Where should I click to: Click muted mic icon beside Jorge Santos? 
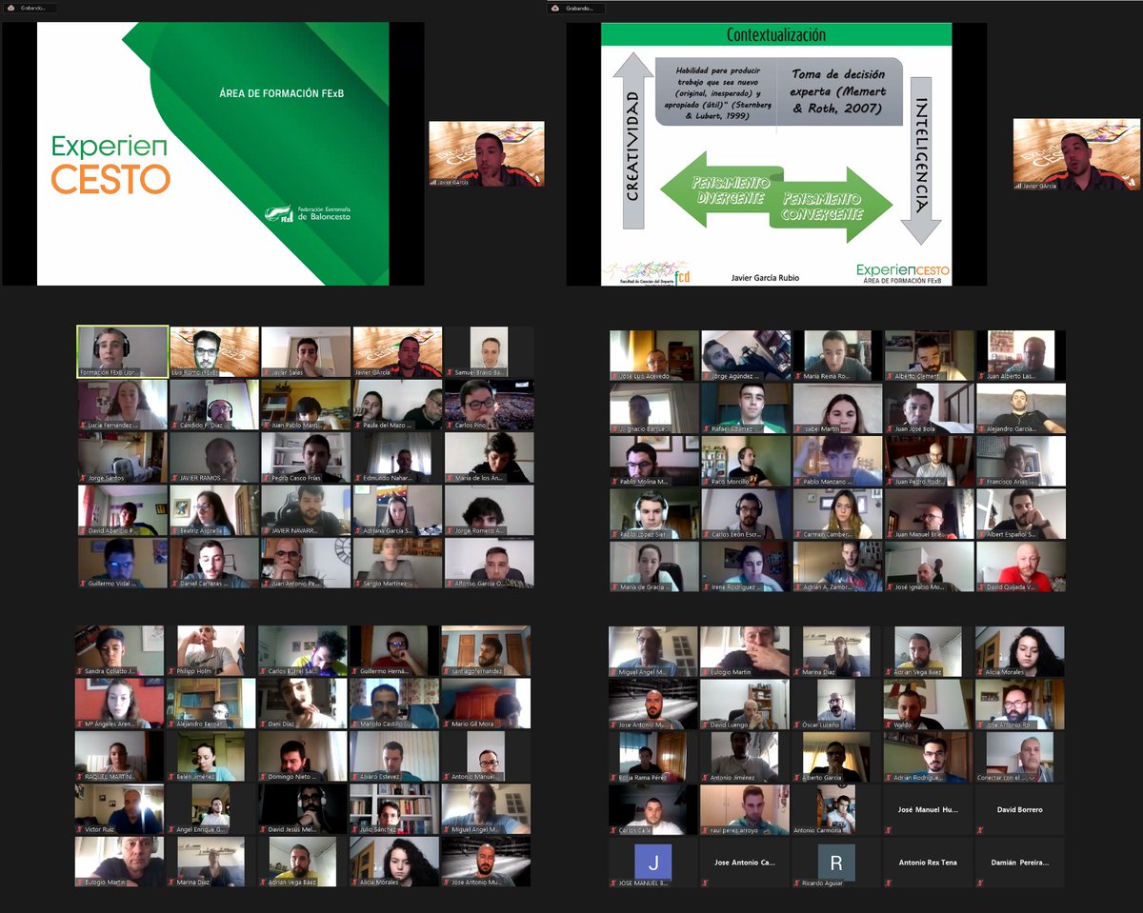coord(83,477)
